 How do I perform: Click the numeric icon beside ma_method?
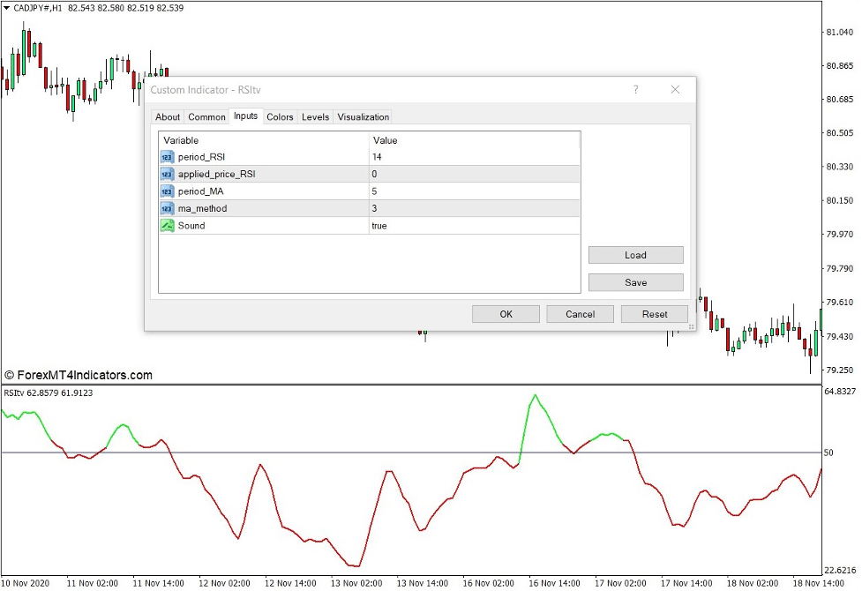(x=167, y=208)
